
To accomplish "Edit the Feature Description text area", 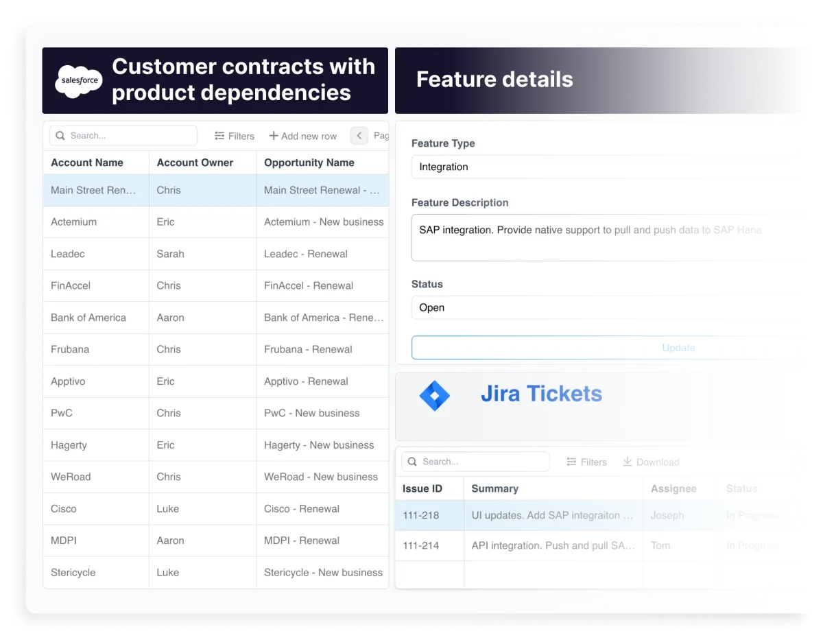I will click(x=604, y=238).
